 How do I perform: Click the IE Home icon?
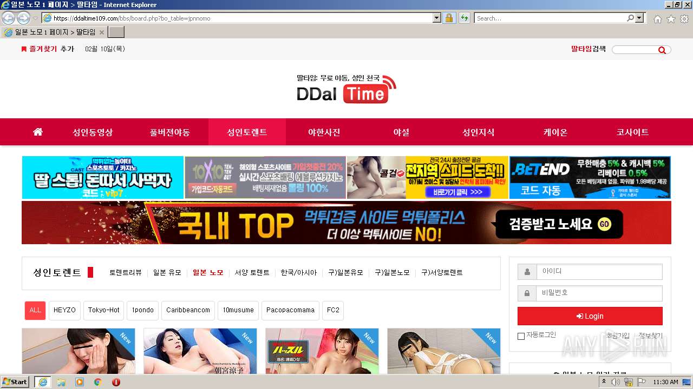pos(657,19)
